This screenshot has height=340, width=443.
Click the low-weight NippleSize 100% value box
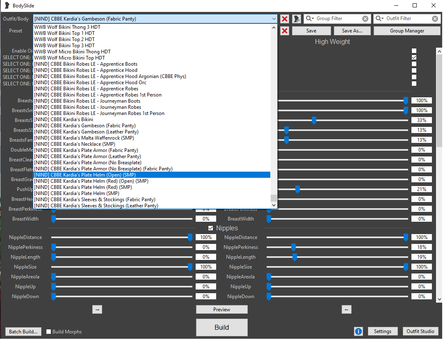[x=206, y=267]
